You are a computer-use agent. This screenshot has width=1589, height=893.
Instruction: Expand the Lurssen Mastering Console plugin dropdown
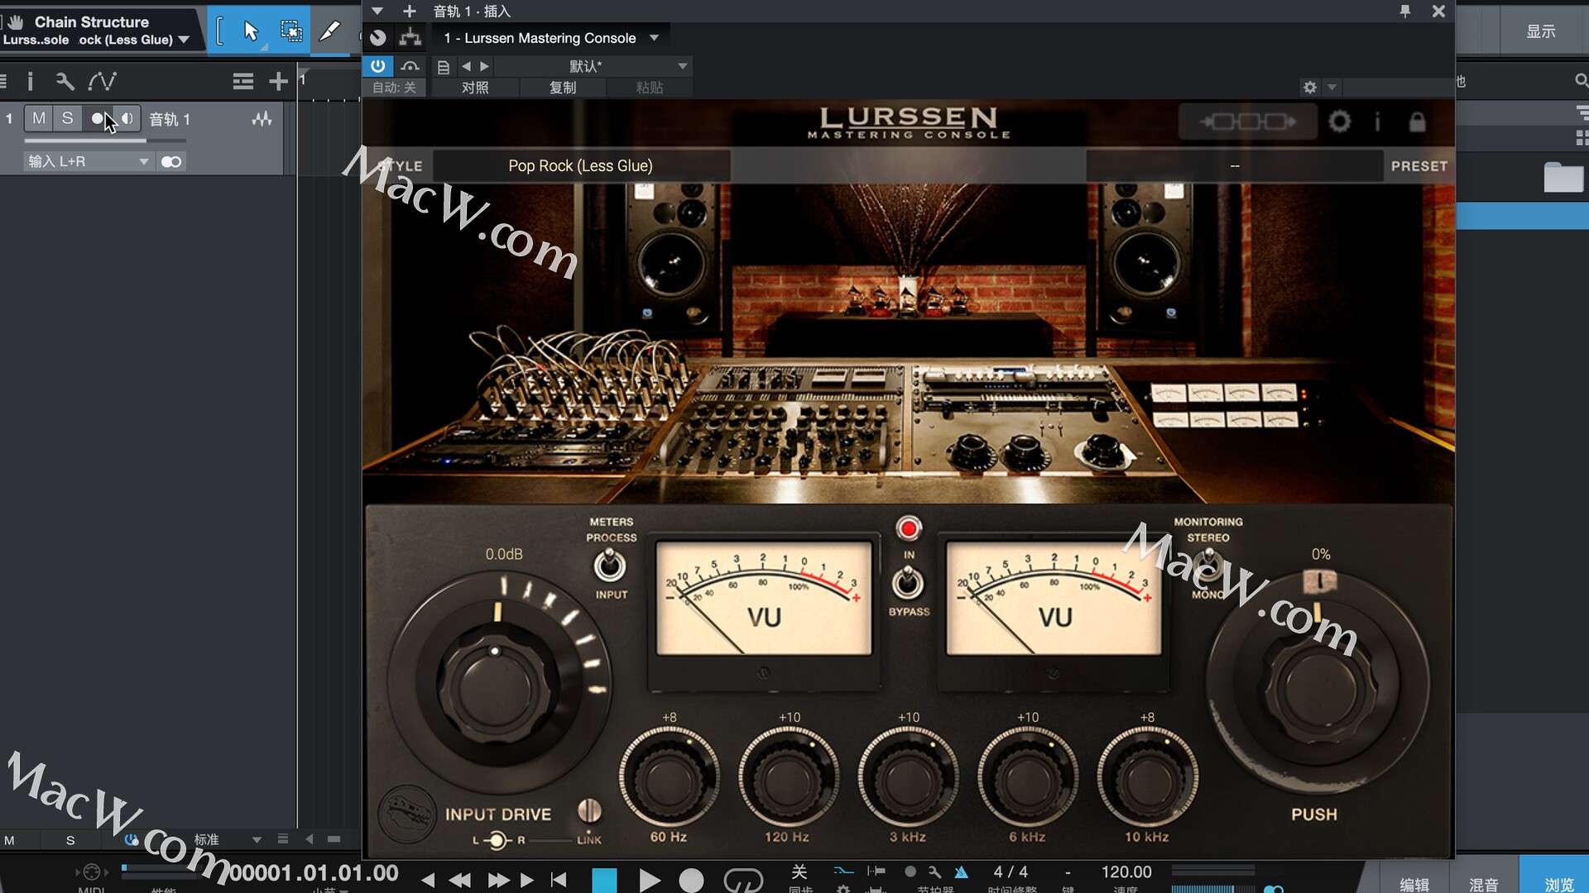click(655, 38)
